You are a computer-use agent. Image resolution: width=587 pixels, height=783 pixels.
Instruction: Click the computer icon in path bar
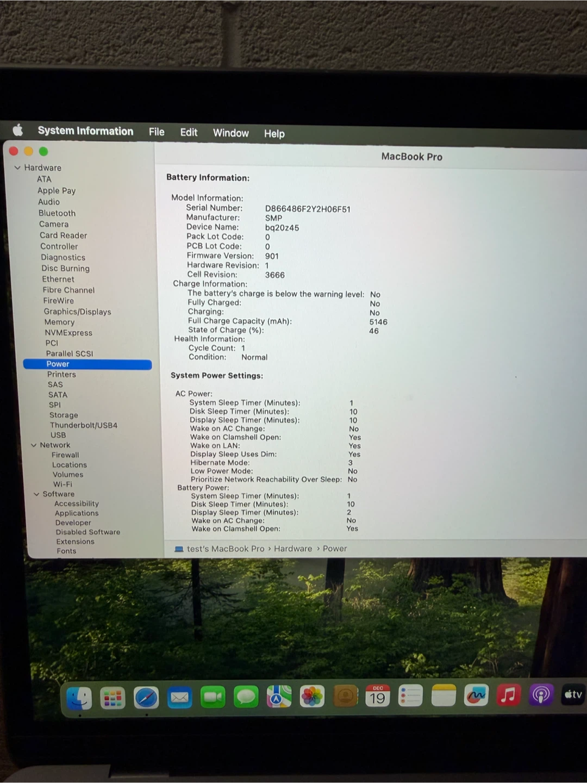pos(179,549)
